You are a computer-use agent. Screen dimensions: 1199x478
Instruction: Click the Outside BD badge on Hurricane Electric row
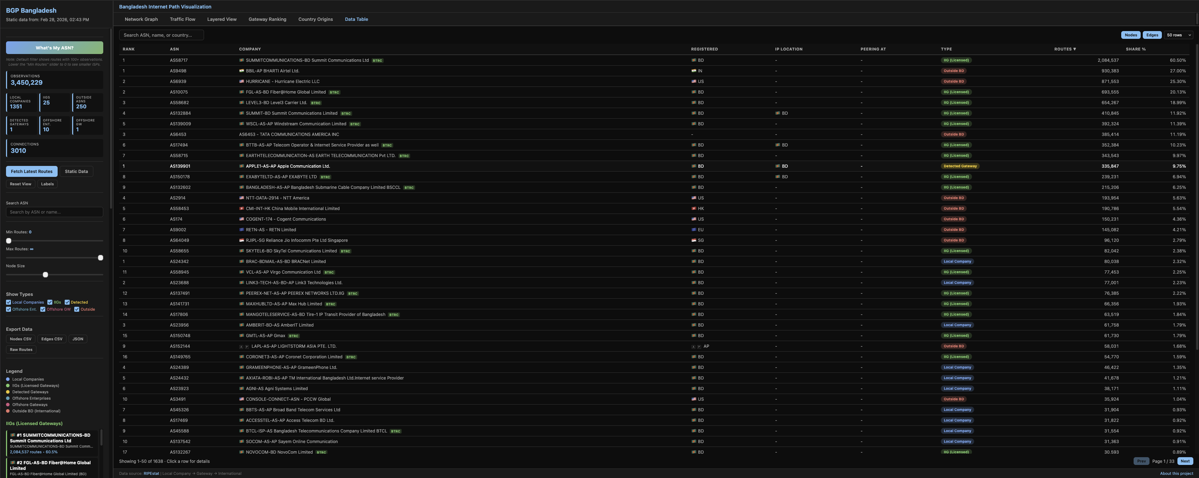click(x=953, y=81)
